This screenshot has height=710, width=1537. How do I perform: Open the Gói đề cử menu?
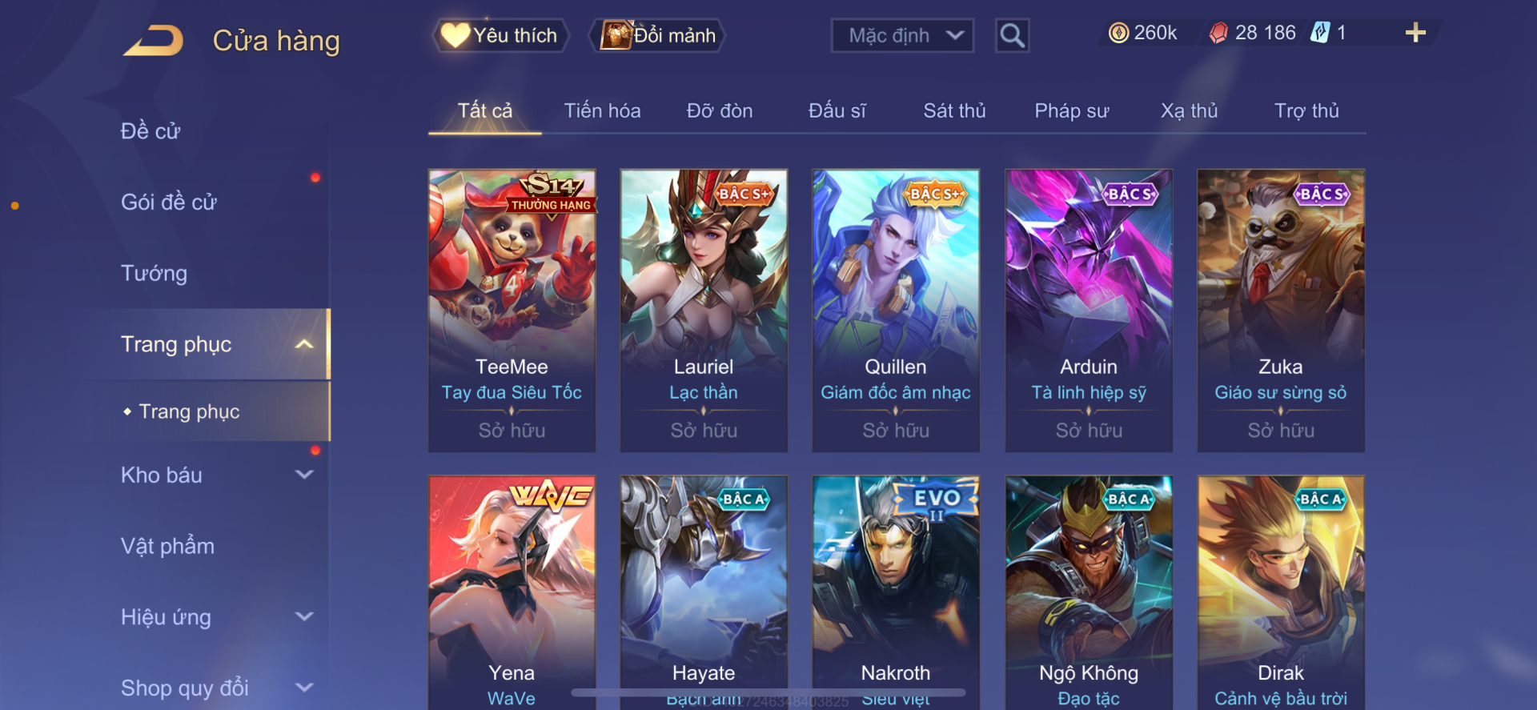[169, 202]
